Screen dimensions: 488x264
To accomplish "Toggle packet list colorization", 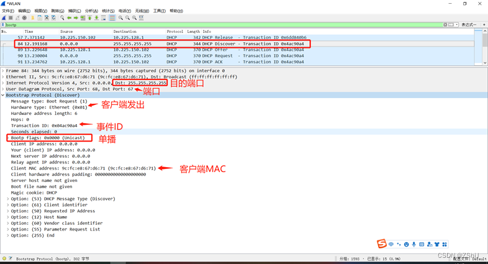I will click(112, 18).
